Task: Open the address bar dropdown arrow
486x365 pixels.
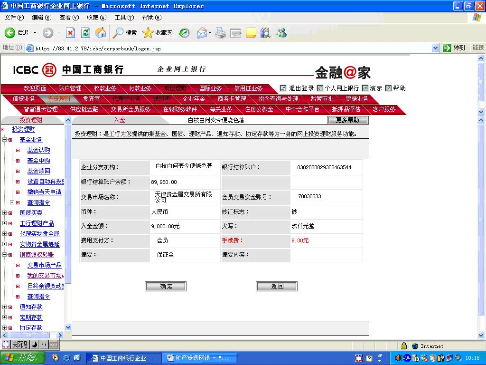Action: [435, 48]
